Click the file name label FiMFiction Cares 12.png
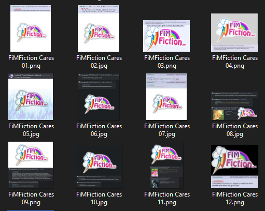265x211 pixels. [235, 198]
